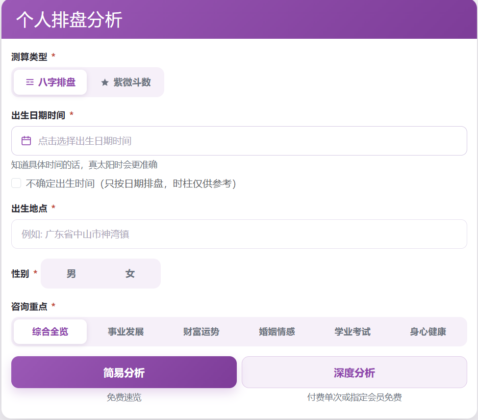This screenshot has width=478, height=420.
Task: Choose 身心健康 as consultation focus
Action: tap(428, 332)
